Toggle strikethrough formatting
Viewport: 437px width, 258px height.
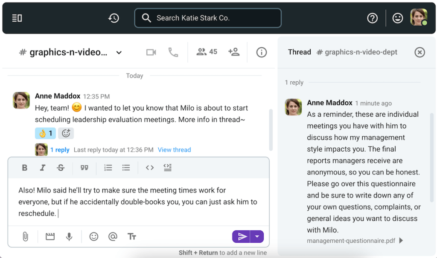click(x=61, y=167)
